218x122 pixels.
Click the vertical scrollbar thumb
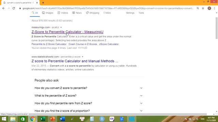pos(217,28)
